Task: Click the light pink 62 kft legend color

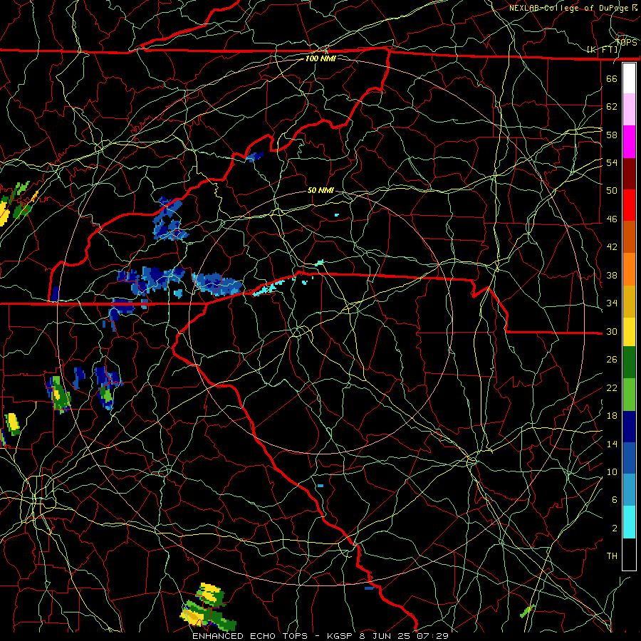Action: [629, 110]
